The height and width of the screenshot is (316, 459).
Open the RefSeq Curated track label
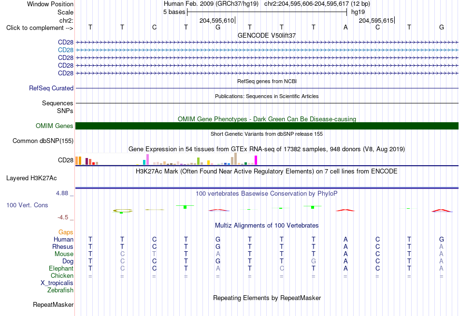(x=51, y=88)
